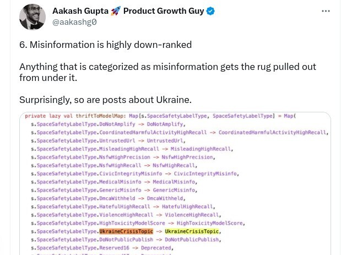341x255 pixels.
Task: Click the DmcaWithheld code line
Action: (x=108, y=198)
